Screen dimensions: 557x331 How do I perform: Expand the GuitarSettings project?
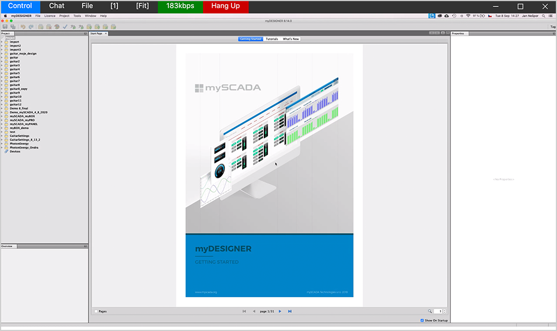2,136
